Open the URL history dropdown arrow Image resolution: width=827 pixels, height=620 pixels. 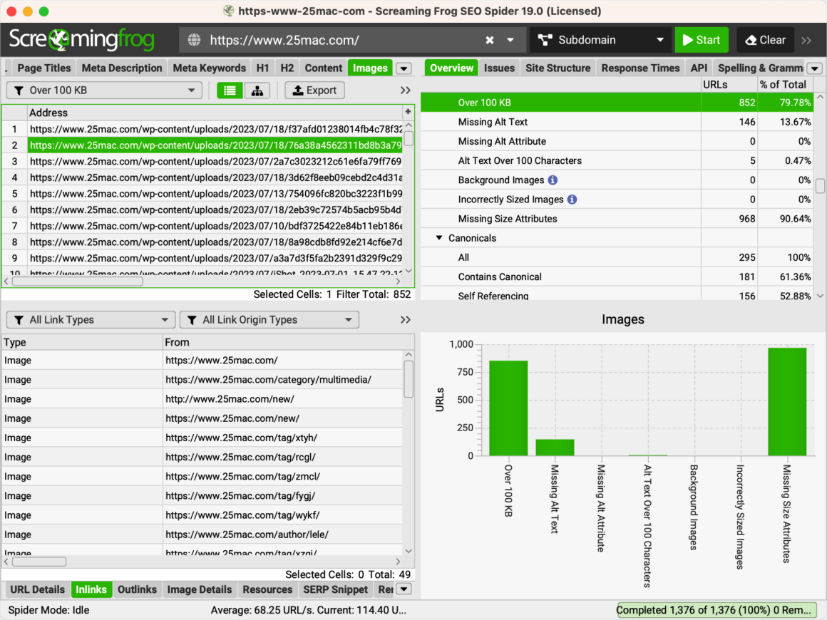pos(510,40)
